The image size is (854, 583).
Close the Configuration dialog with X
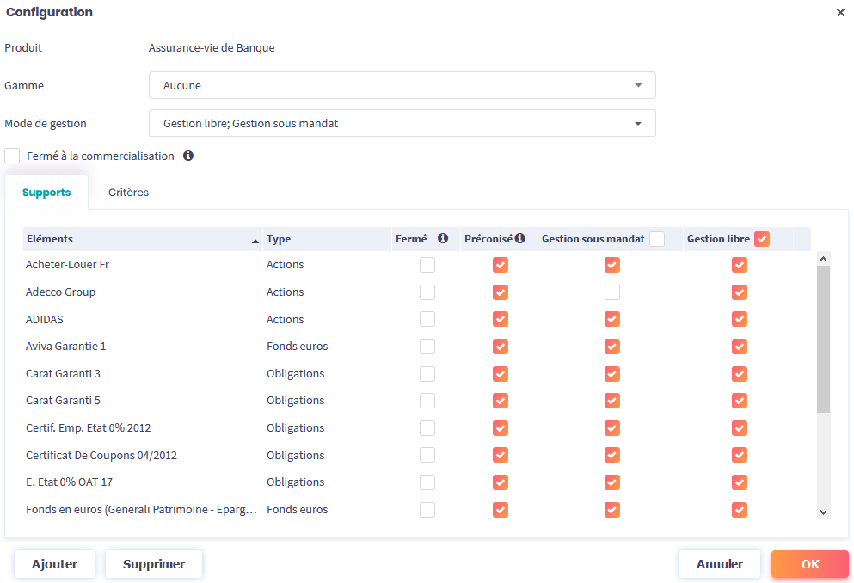(840, 13)
